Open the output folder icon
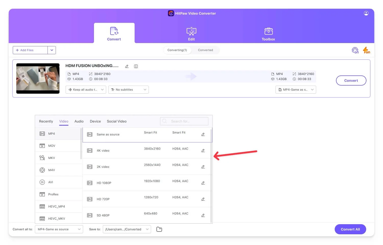The image size is (383, 245). [159, 229]
